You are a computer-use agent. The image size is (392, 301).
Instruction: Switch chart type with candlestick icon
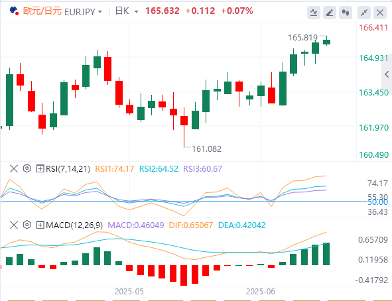346,12
